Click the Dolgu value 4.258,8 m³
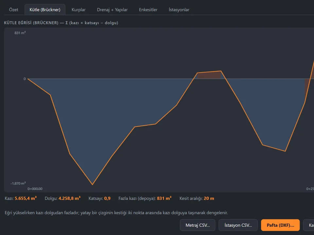The height and width of the screenshot is (235, 314). click(x=69, y=198)
